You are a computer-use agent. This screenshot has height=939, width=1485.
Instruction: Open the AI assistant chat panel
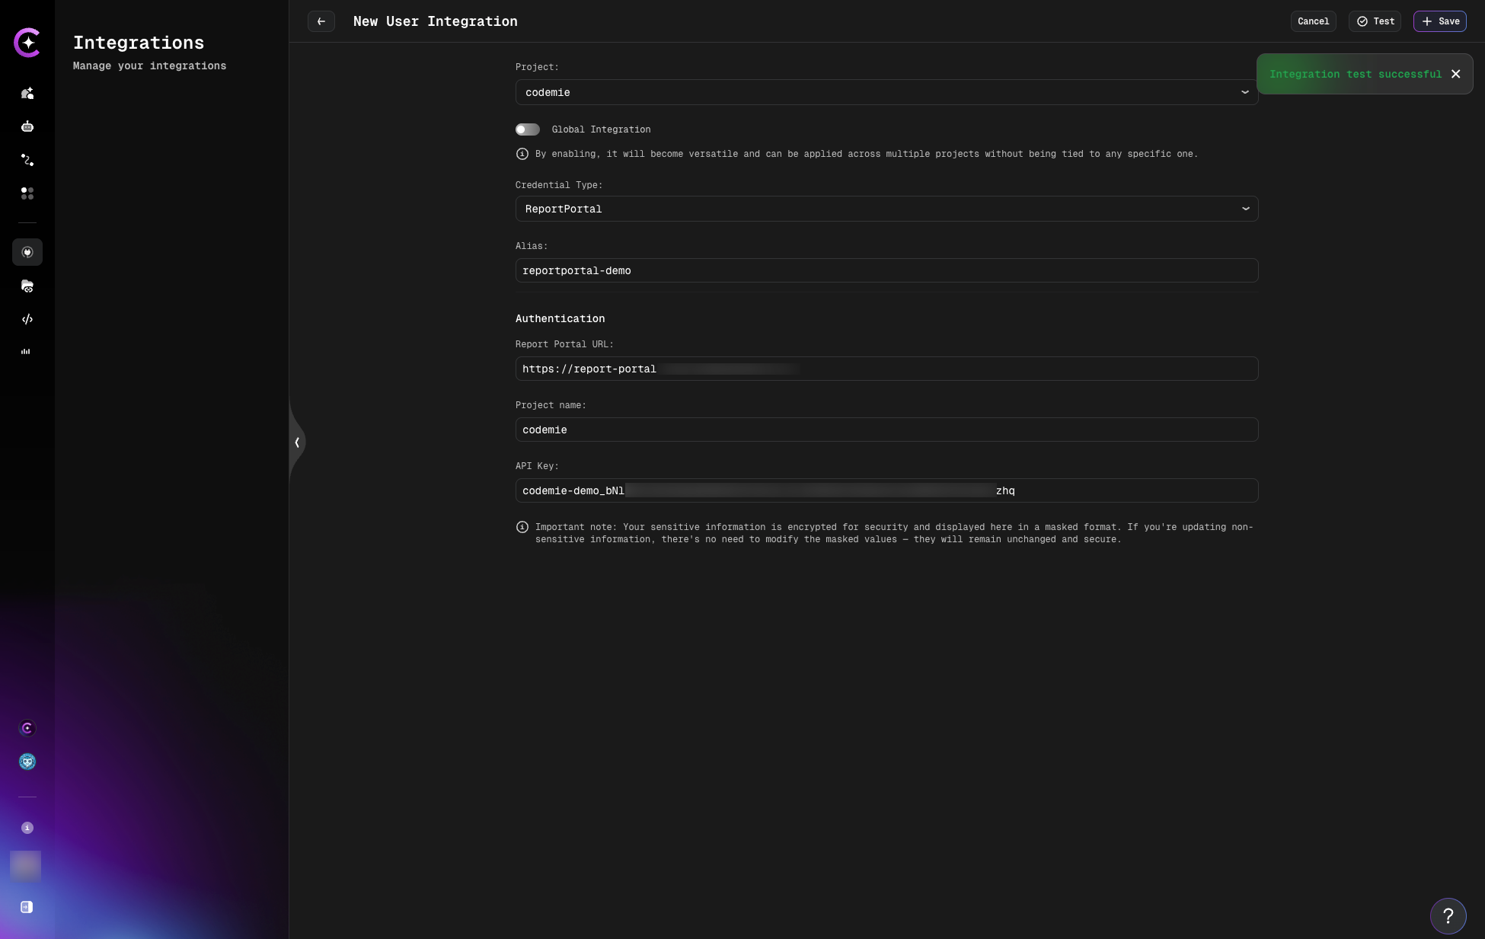tap(27, 94)
